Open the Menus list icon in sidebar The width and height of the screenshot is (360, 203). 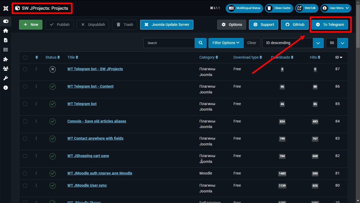click(6, 50)
